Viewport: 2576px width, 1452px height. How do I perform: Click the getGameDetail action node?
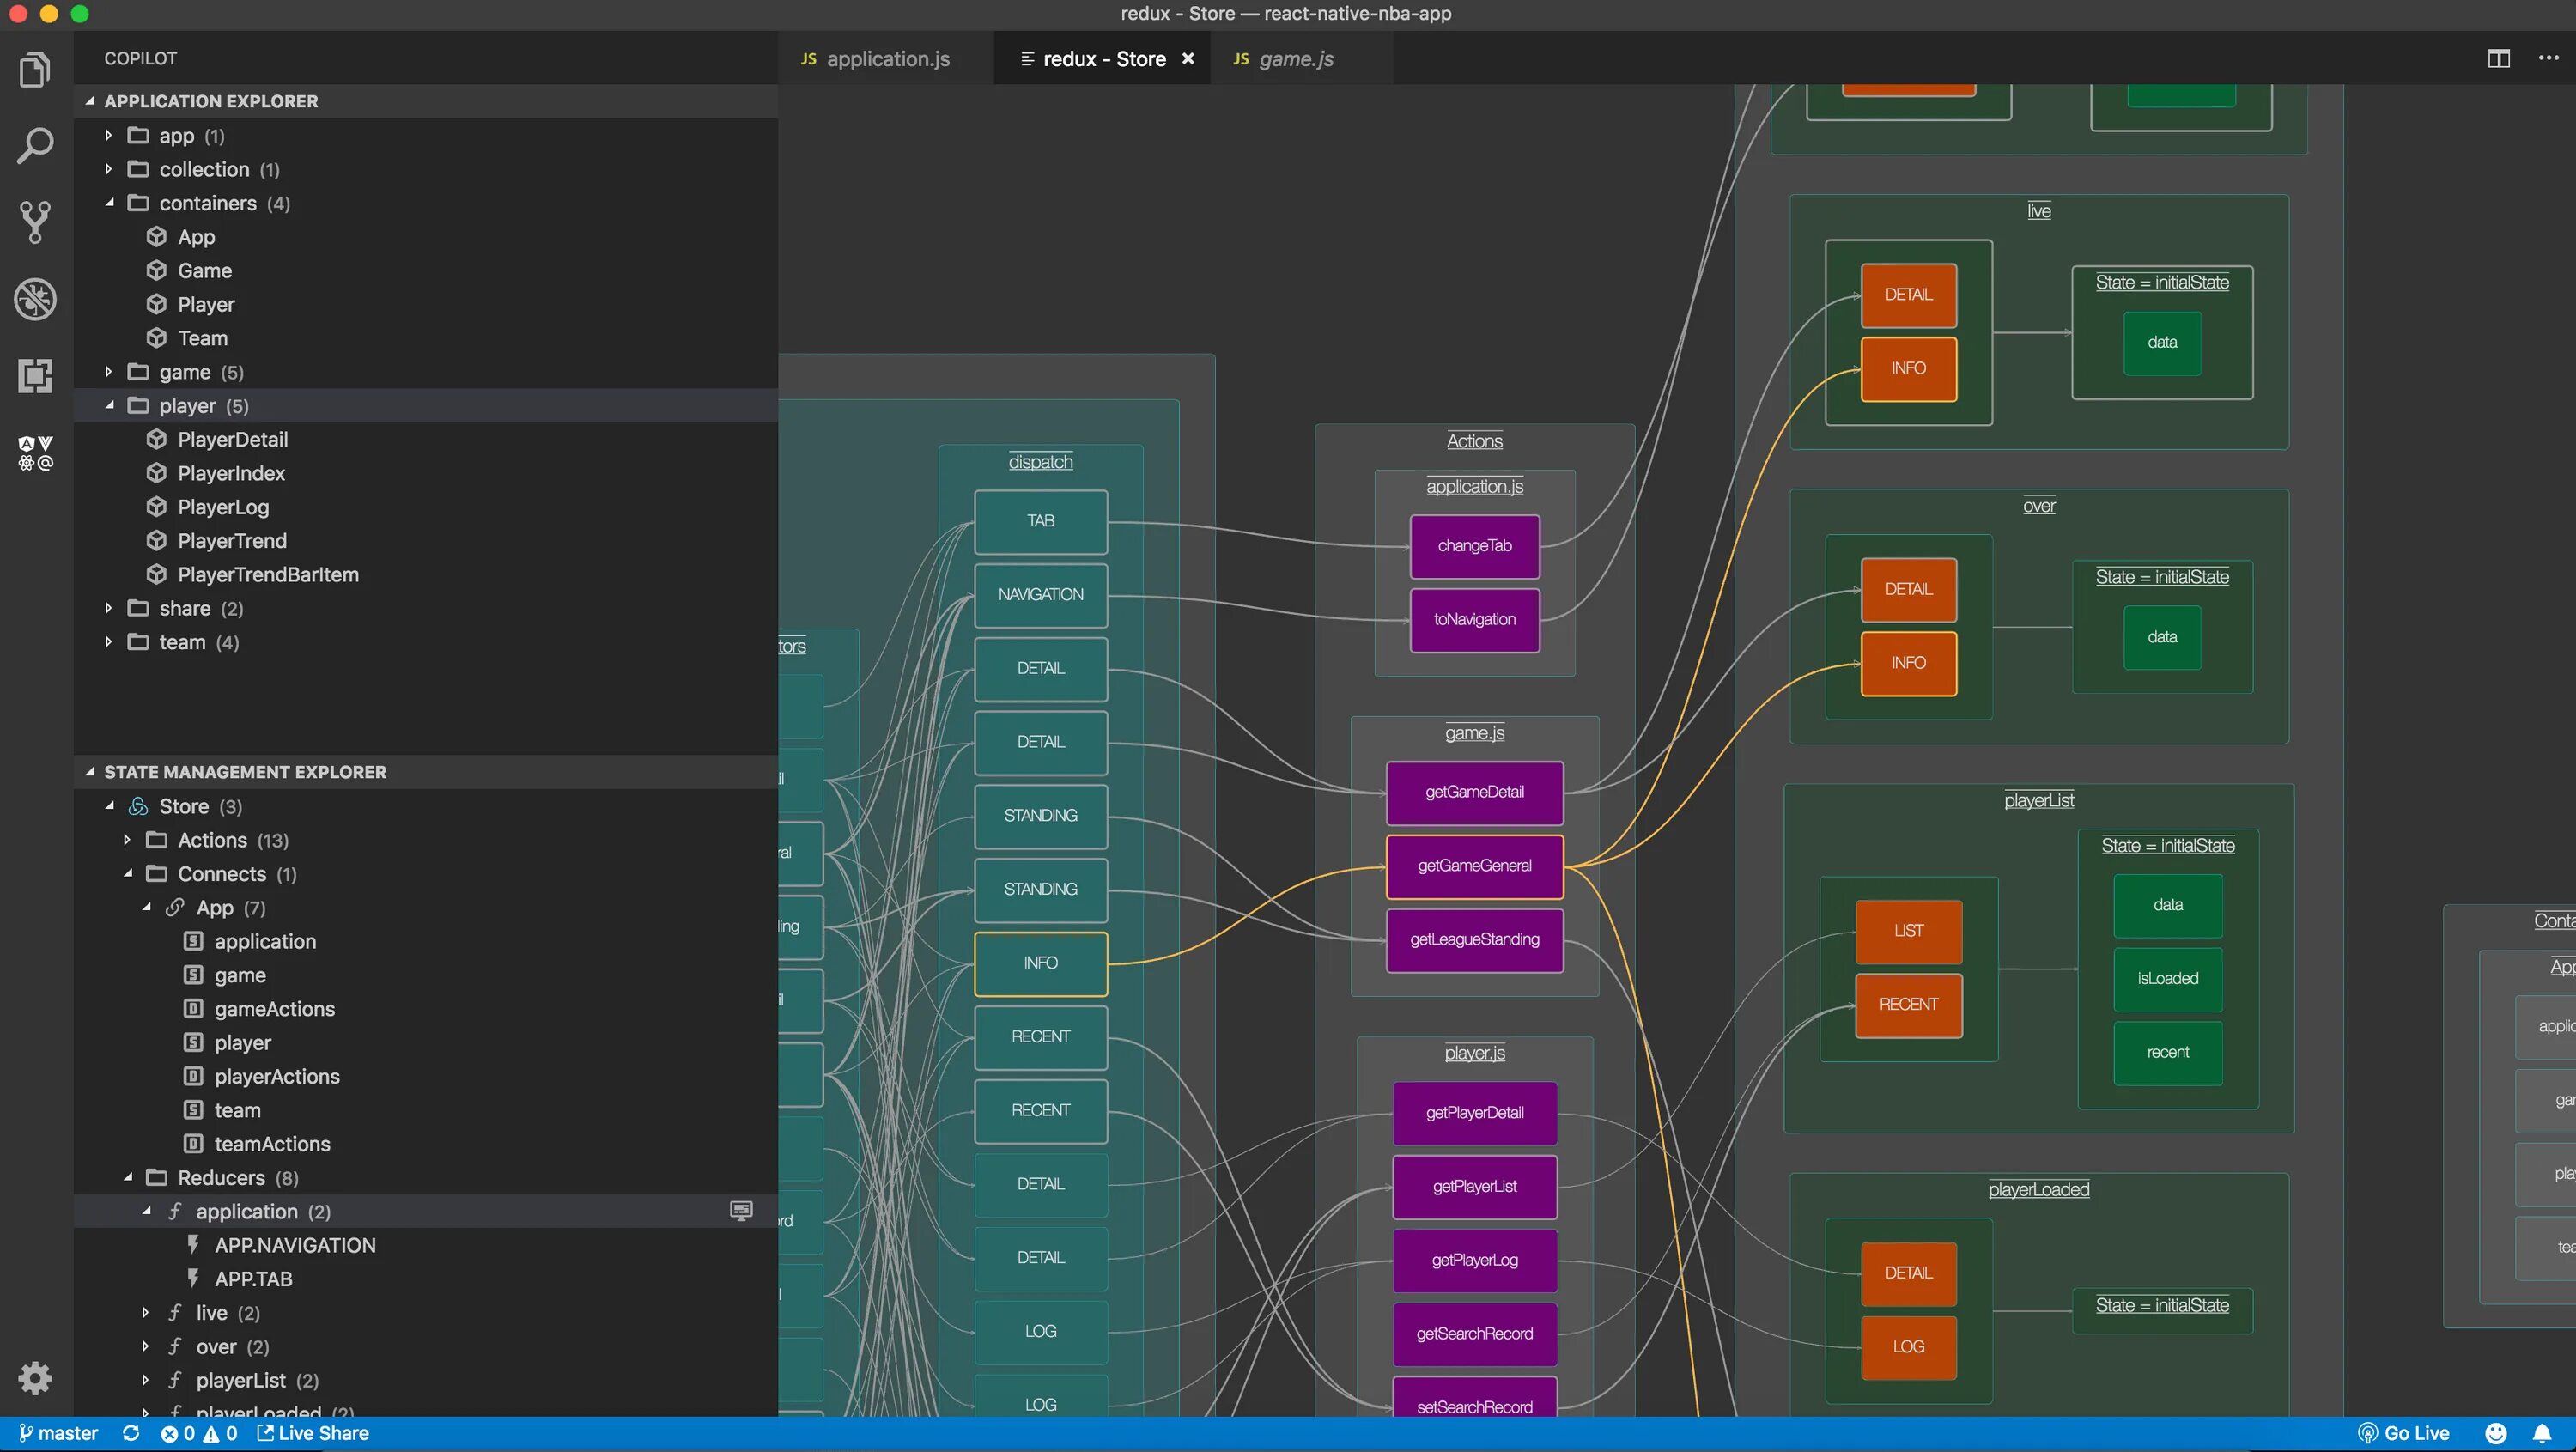pyautogui.click(x=1473, y=791)
